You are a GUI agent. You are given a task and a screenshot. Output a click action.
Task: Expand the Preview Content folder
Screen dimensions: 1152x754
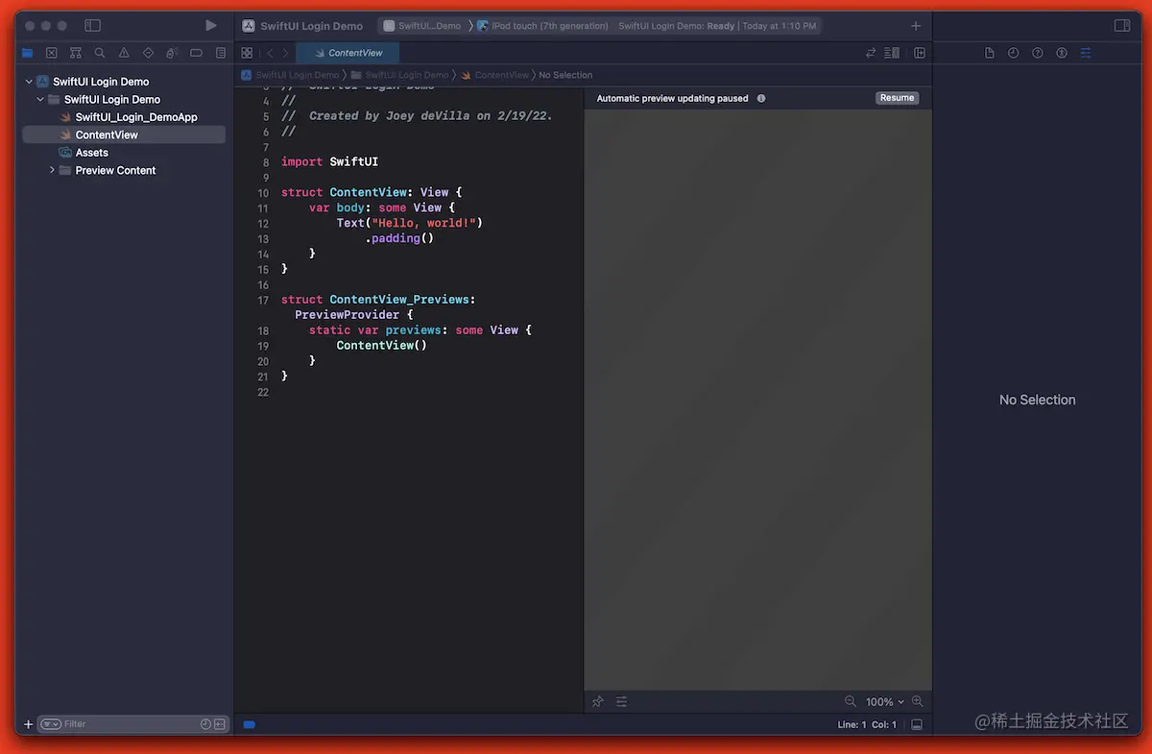point(52,170)
